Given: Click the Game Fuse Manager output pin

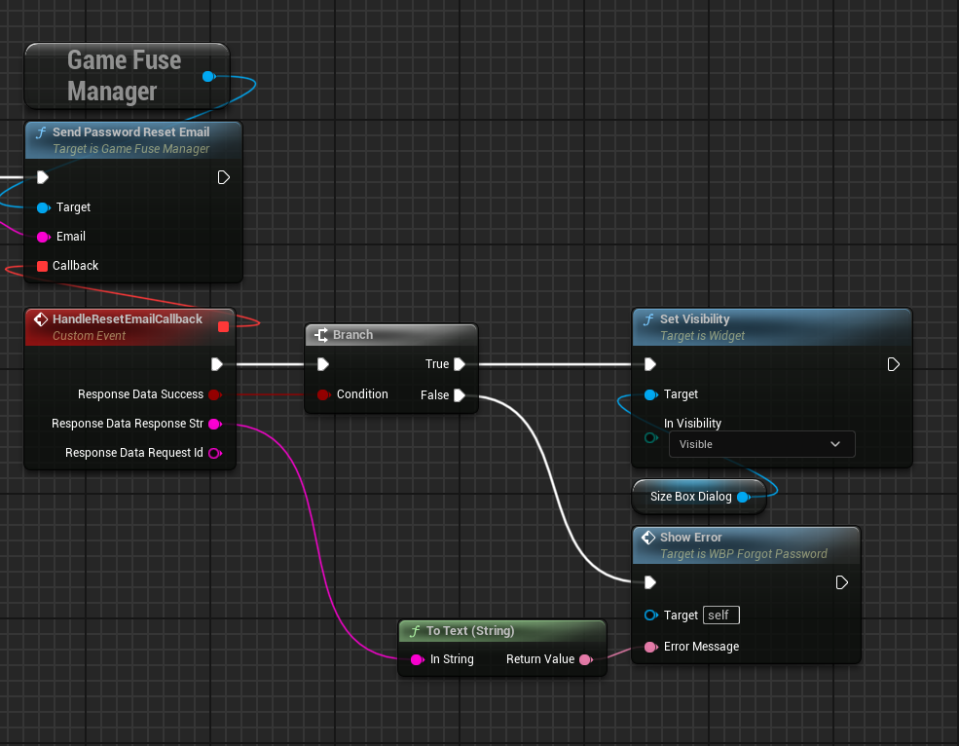Looking at the screenshot, I should click(208, 77).
